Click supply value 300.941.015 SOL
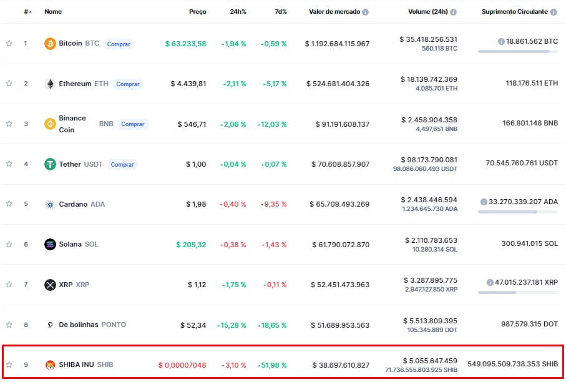This screenshot has height=382, width=566. tap(530, 243)
